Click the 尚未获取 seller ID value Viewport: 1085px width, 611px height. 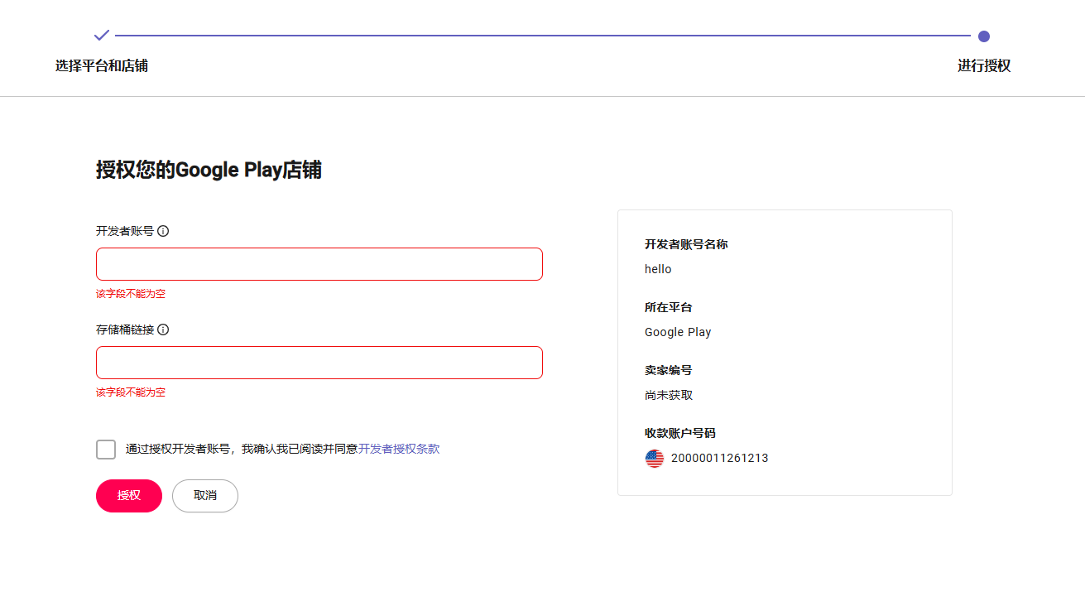pyautogui.click(x=669, y=396)
